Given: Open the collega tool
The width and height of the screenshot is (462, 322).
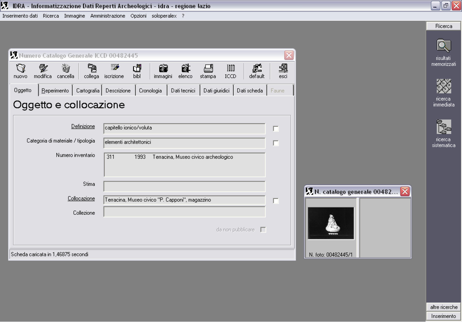Looking at the screenshot, I should pos(92,71).
